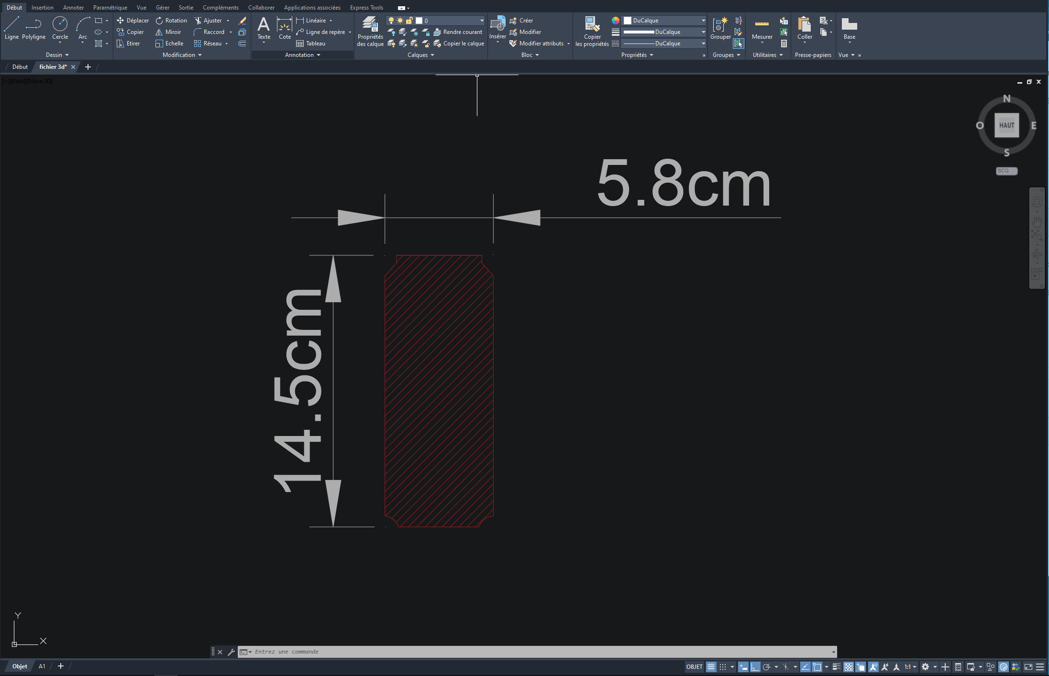Toggle the grid display in status bar
The height and width of the screenshot is (676, 1049).
tap(711, 666)
